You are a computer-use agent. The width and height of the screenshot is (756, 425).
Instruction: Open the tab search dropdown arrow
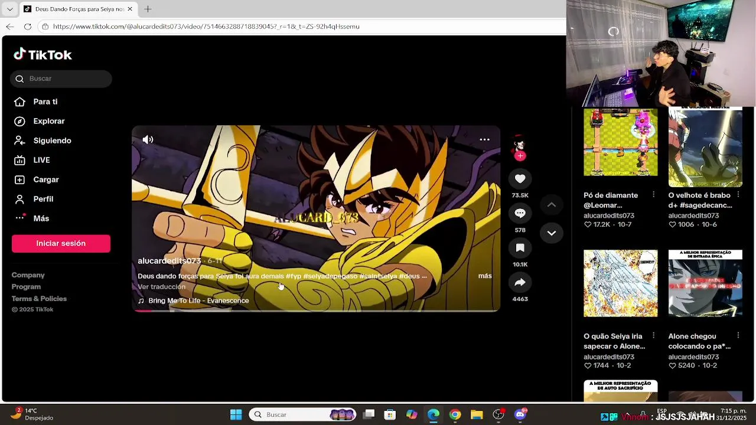(9, 9)
